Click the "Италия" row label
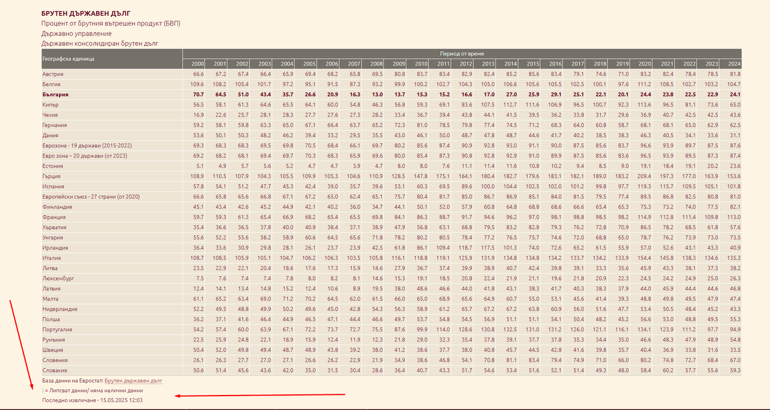 [x=52, y=258]
